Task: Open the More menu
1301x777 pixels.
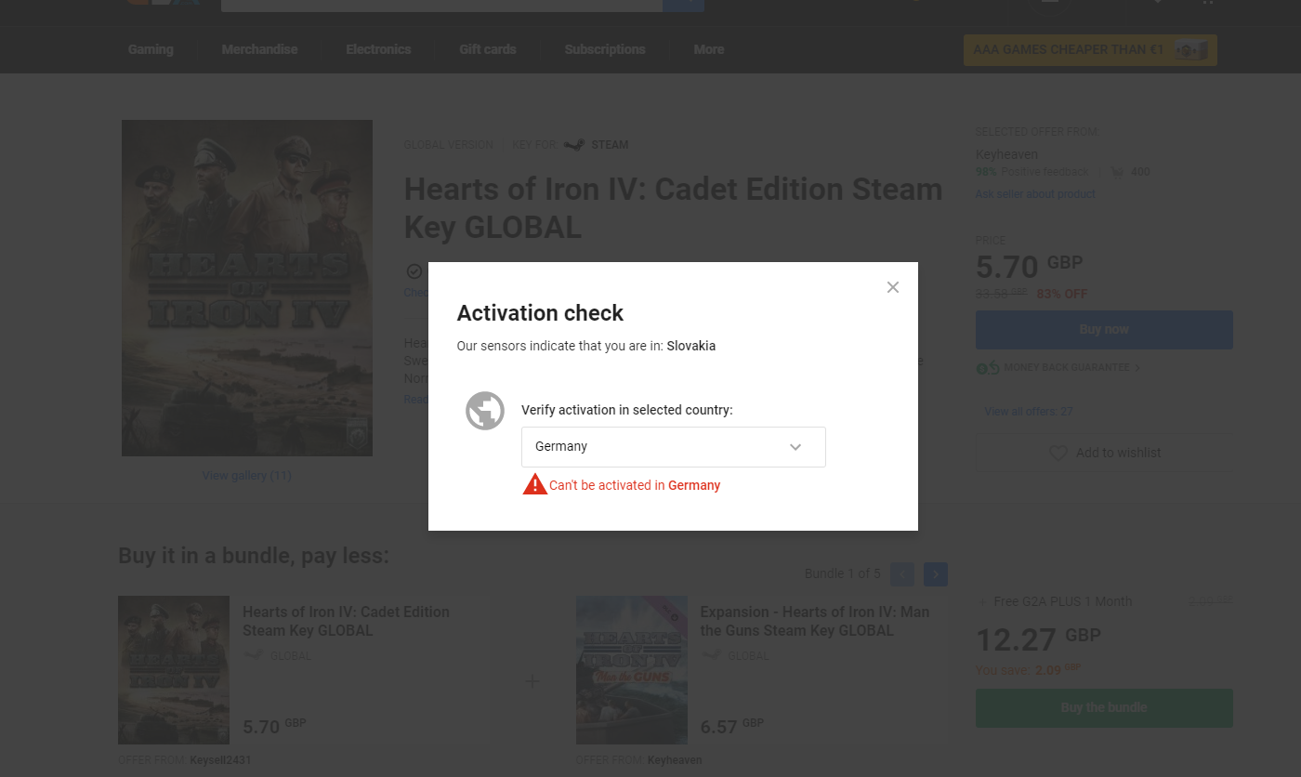Action: coord(709,49)
